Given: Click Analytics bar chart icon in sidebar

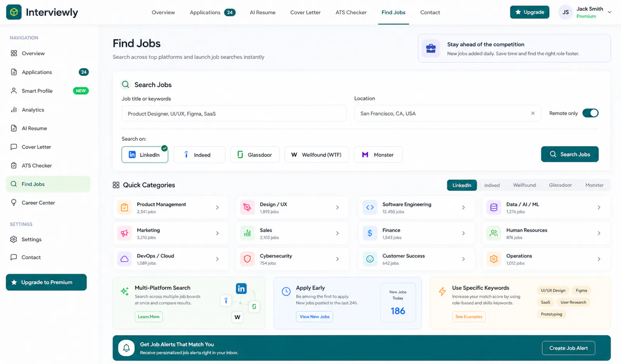Looking at the screenshot, I should point(14,110).
